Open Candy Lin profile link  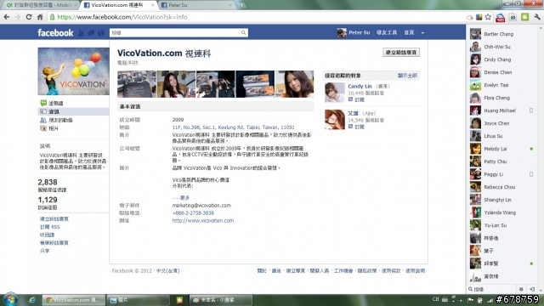tap(360, 86)
